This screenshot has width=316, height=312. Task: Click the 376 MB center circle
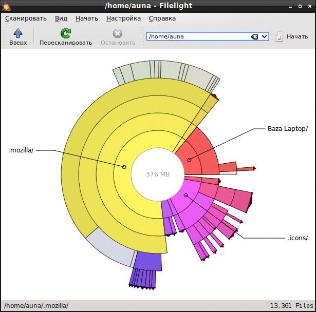tap(158, 174)
